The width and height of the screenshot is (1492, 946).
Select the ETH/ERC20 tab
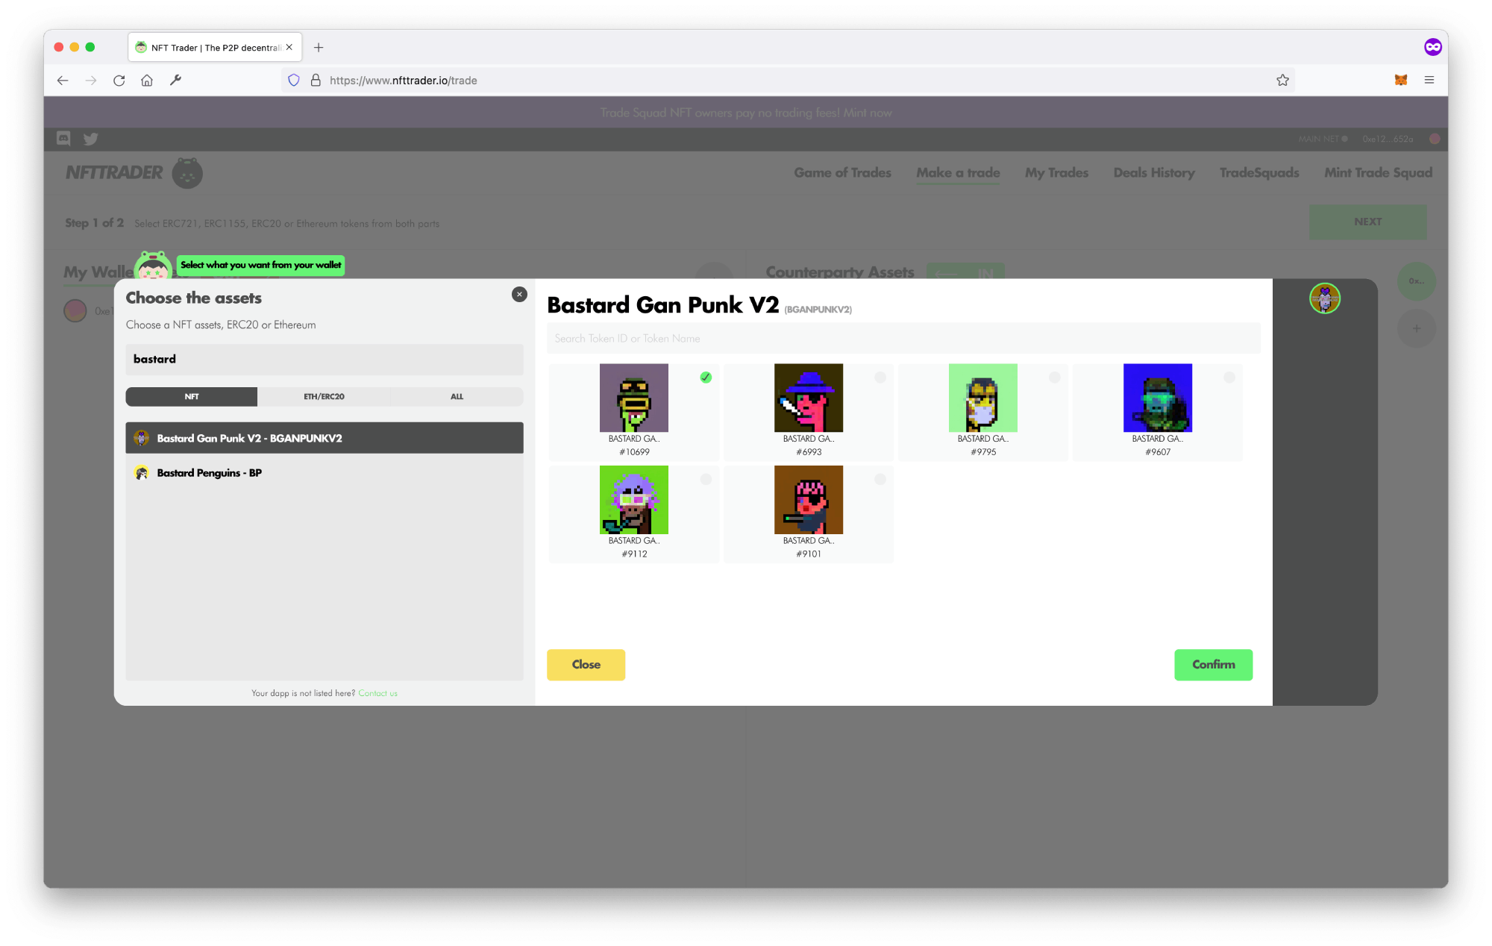pyautogui.click(x=323, y=396)
